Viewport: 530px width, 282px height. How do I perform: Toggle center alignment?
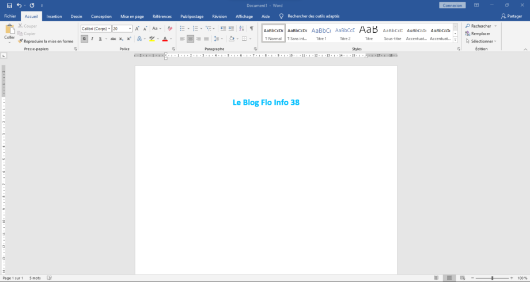pos(190,39)
